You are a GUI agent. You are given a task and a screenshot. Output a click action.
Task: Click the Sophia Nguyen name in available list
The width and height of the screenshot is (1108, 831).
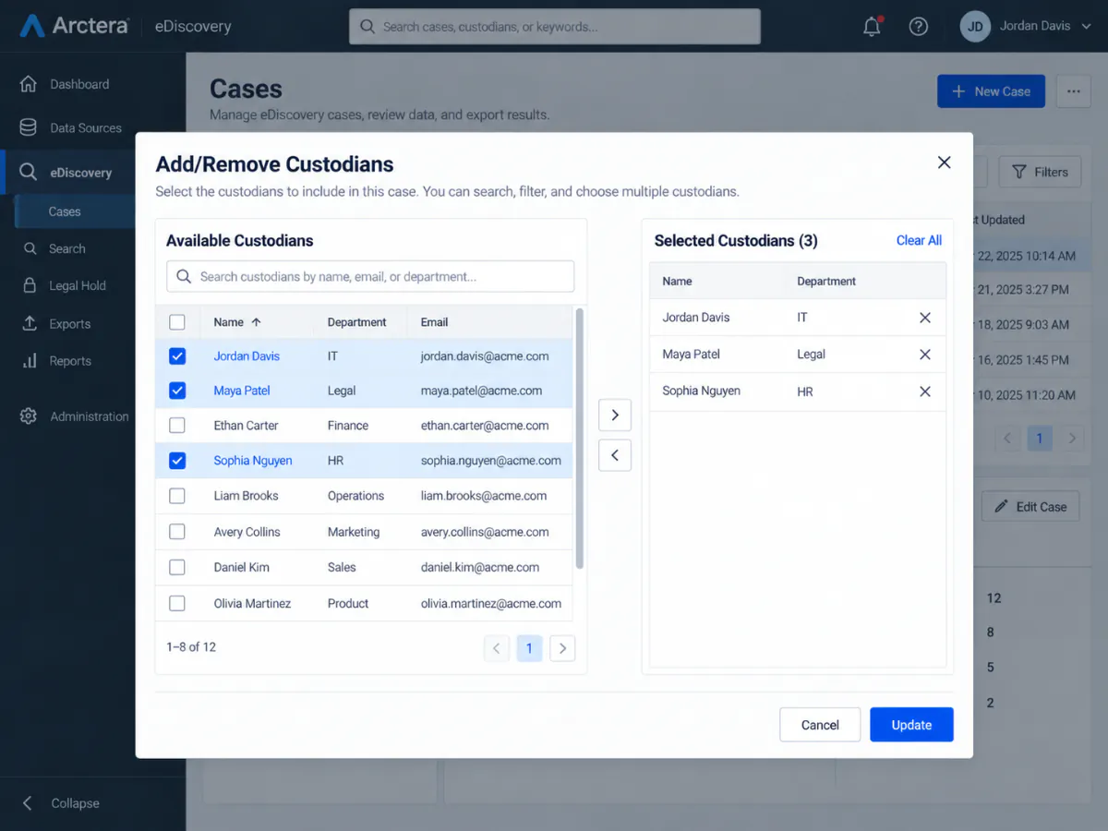[253, 461]
